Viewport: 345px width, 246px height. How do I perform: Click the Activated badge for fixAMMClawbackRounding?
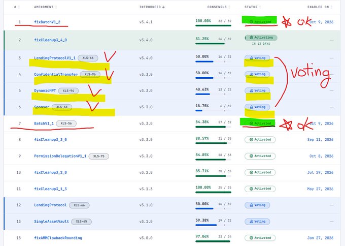260,238
